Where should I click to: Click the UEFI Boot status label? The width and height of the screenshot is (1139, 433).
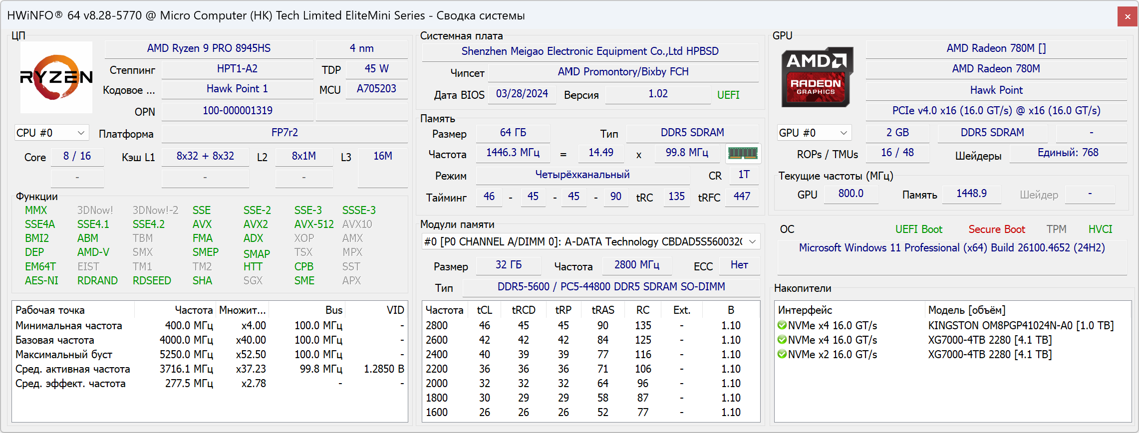(x=919, y=229)
